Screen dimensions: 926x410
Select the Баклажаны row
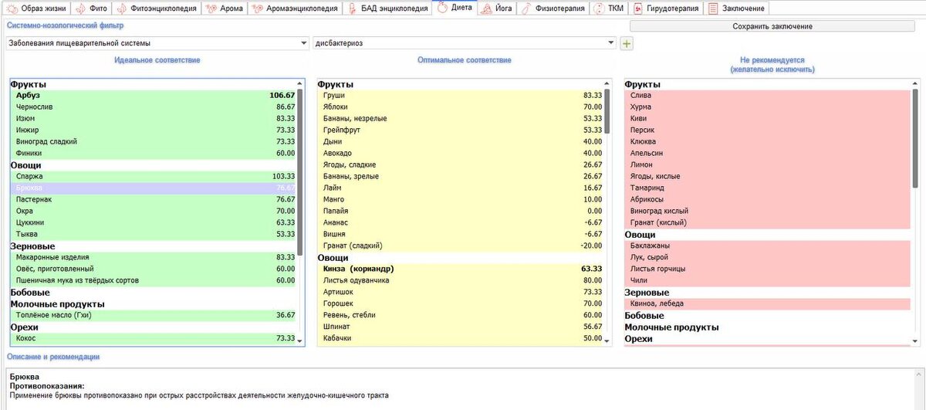[x=768, y=246]
